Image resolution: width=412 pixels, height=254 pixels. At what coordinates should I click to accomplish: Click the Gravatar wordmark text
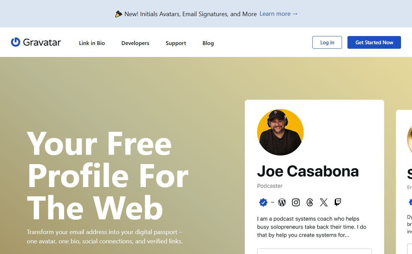tap(42, 42)
